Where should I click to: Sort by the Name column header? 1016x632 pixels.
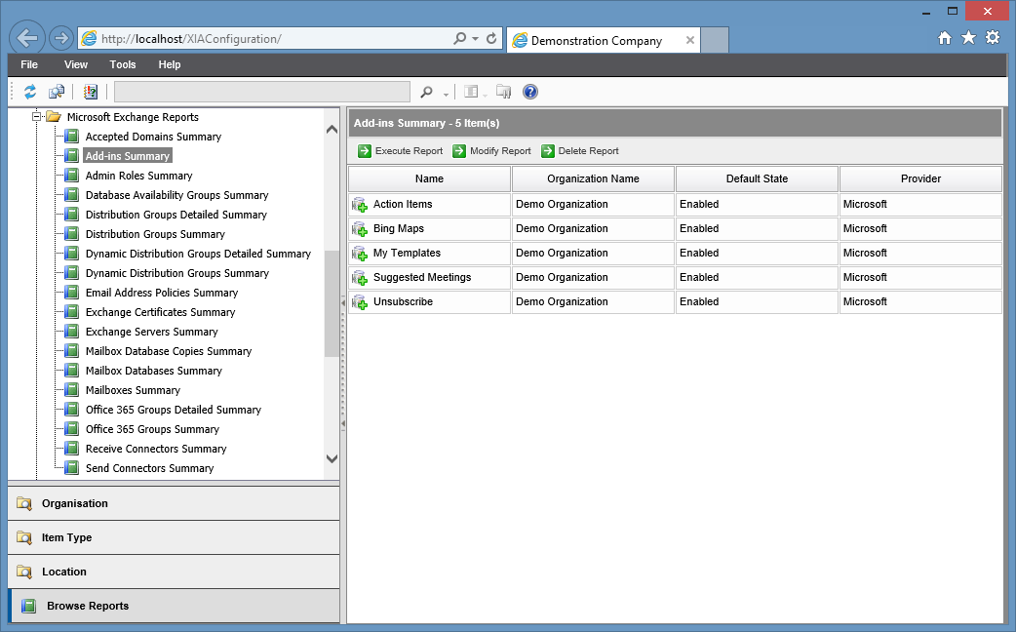430,178
